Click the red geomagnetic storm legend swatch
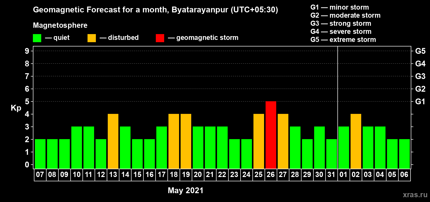The image size is (430, 202). [x=160, y=38]
